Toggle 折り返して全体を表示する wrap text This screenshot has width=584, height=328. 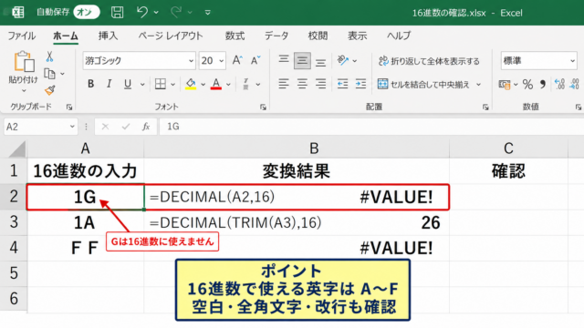pyautogui.click(x=429, y=61)
